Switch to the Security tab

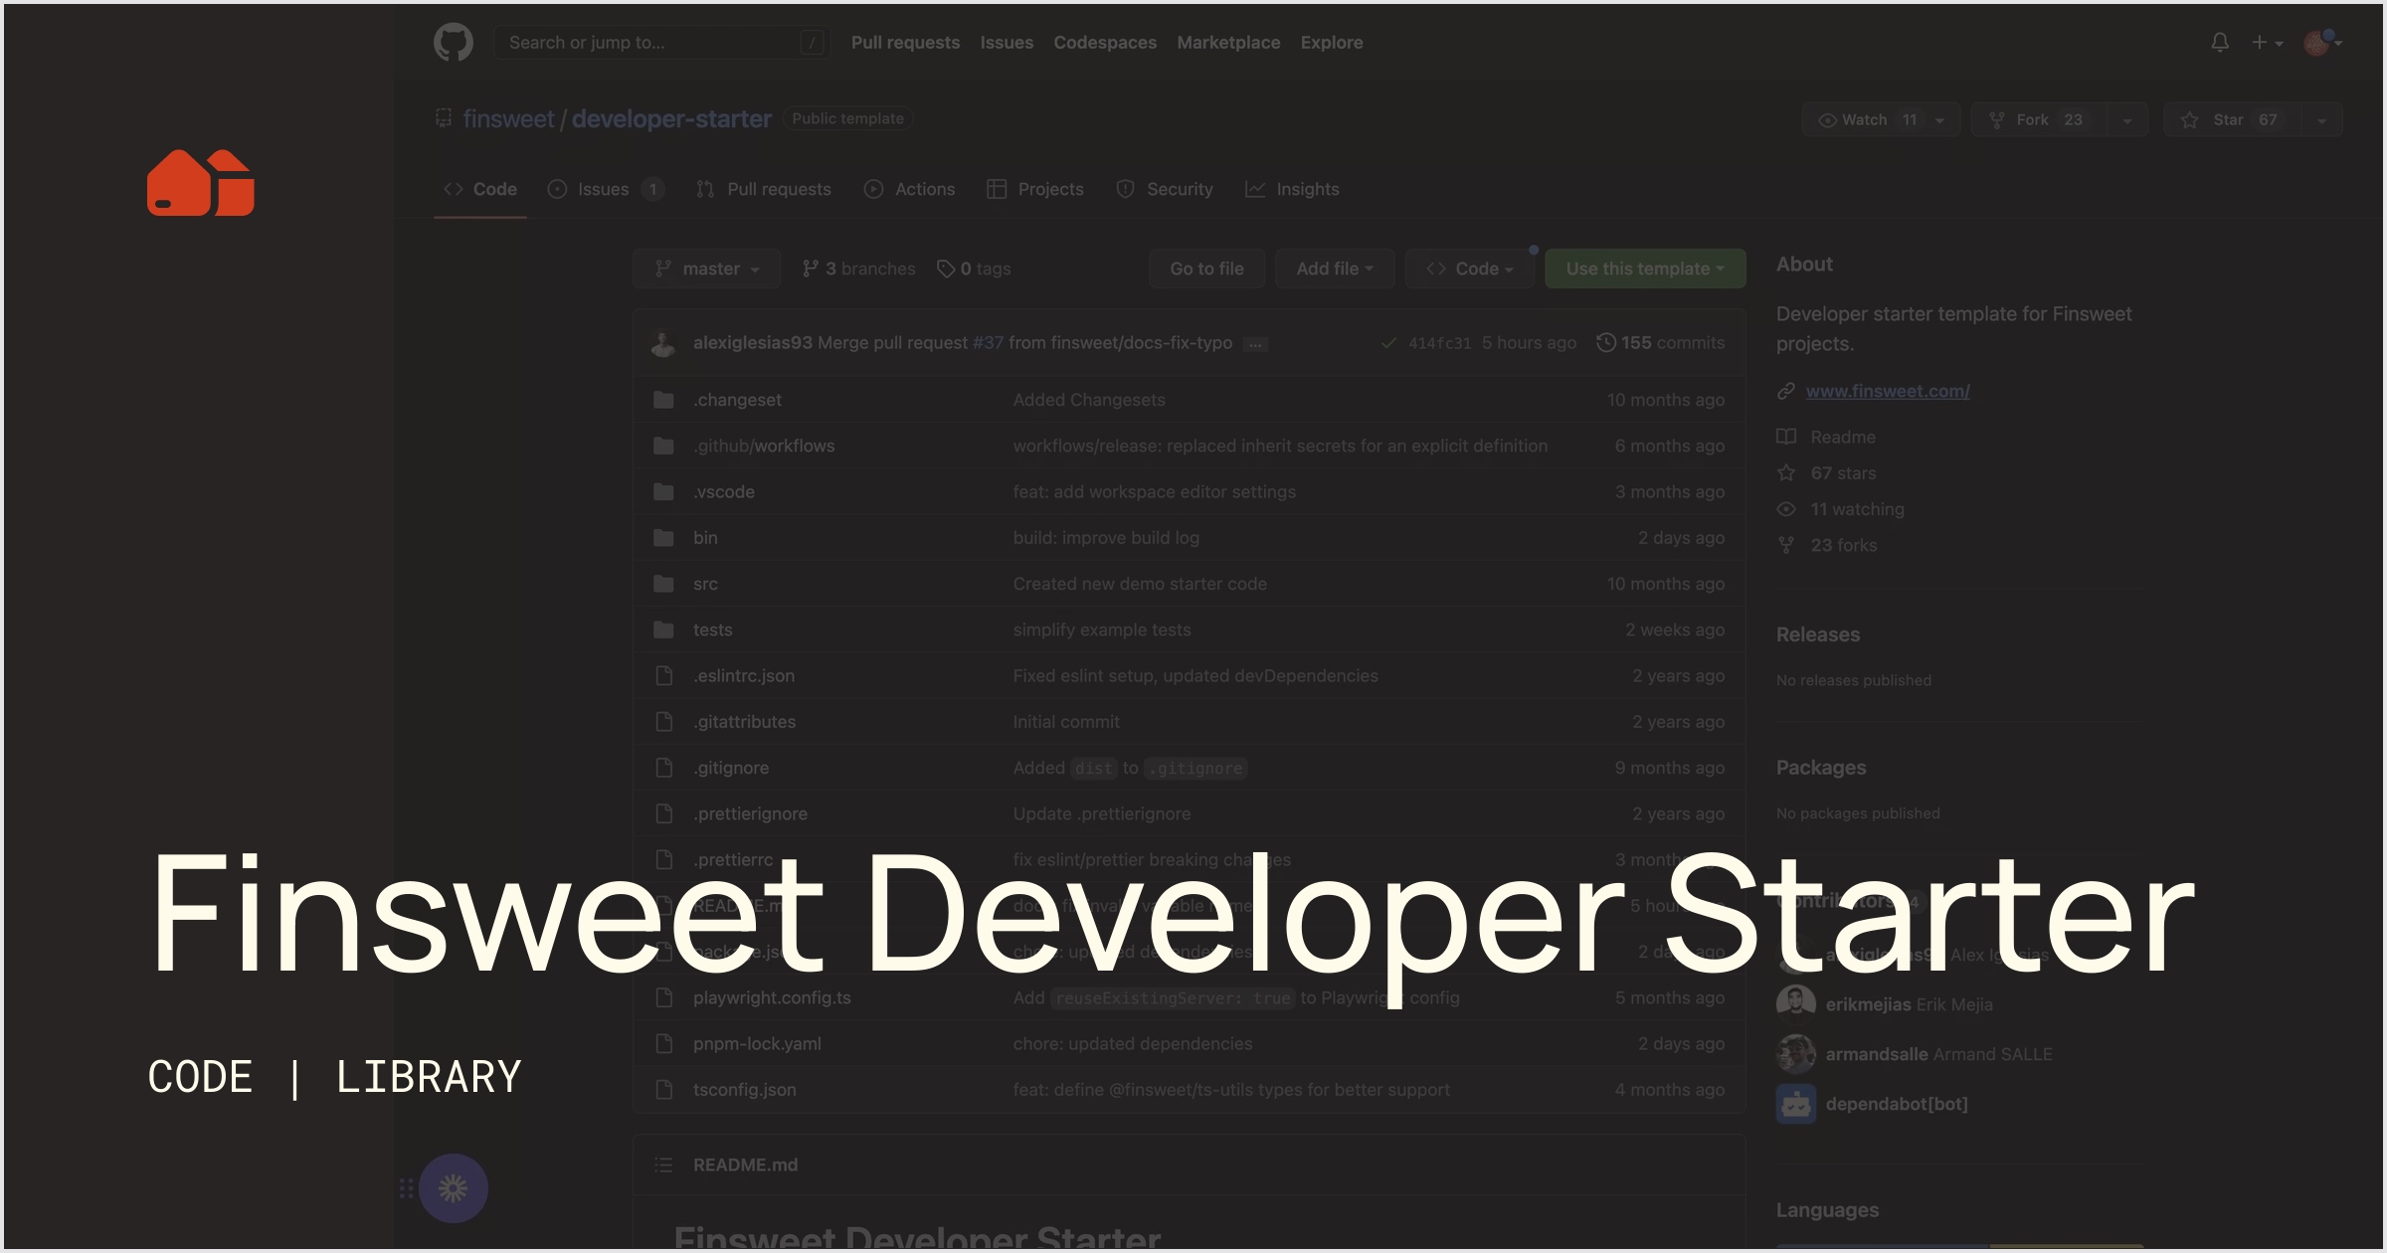tap(1165, 189)
